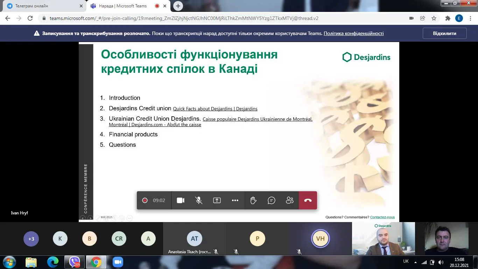Select participant avatar B
The height and width of the screenshot is (269, 478).
[x=90, y=239]
